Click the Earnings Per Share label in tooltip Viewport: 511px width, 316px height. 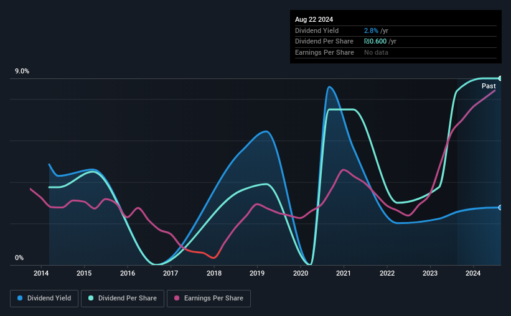324,52
